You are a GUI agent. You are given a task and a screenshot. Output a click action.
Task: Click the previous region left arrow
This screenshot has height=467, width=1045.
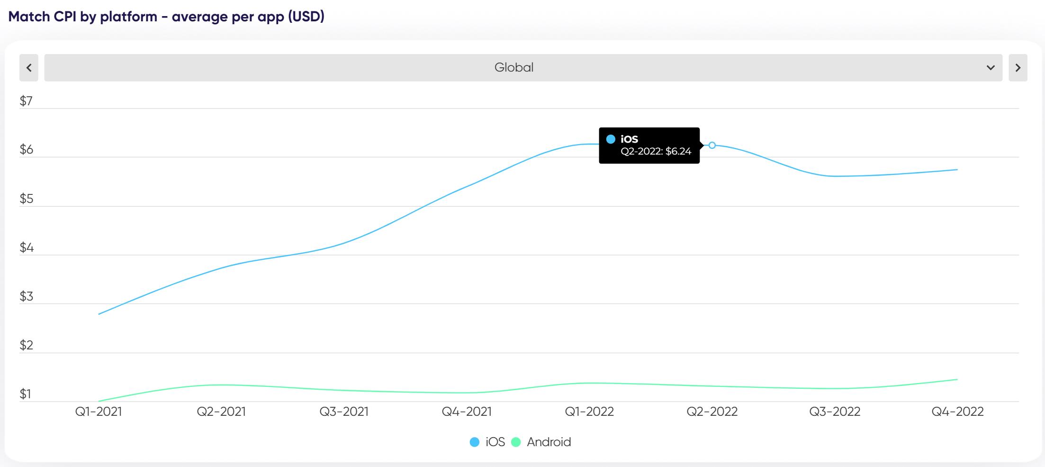(29, 68)
